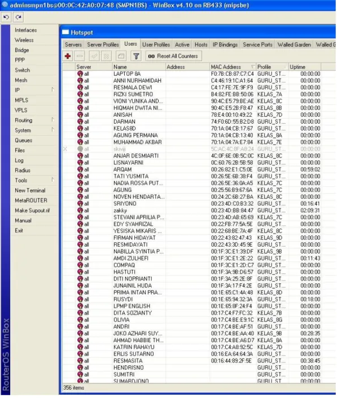Click the greyed user icon of rikiviji row
337x398 pixels.
[80, 149]
